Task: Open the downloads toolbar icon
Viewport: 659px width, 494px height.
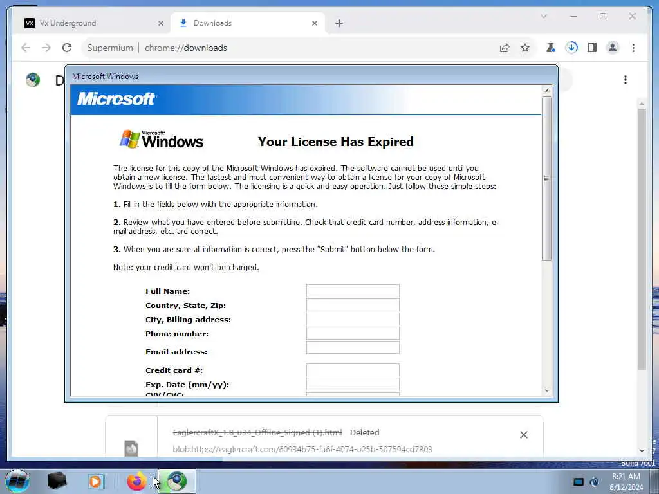Action: tap(571, 48)
